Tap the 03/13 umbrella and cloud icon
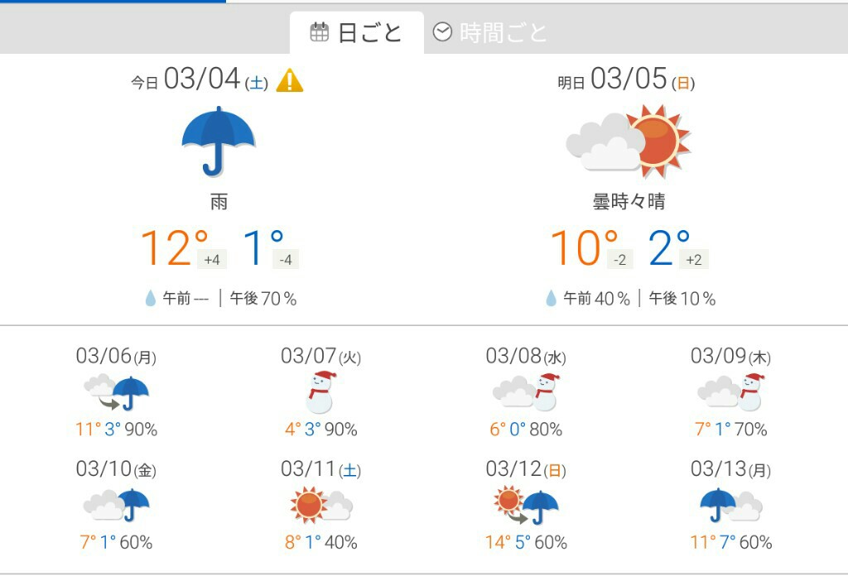Viewport: 848px width, 576px height. click(x=730, y=505)
